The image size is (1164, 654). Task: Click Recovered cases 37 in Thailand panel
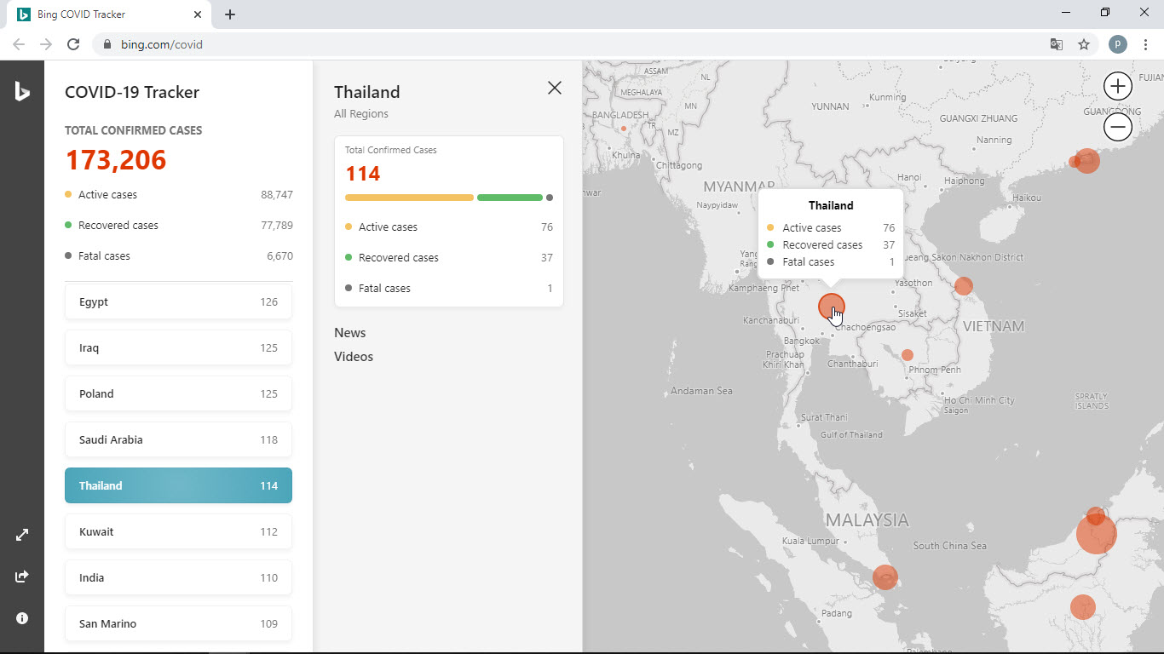[x=449, y=258]
